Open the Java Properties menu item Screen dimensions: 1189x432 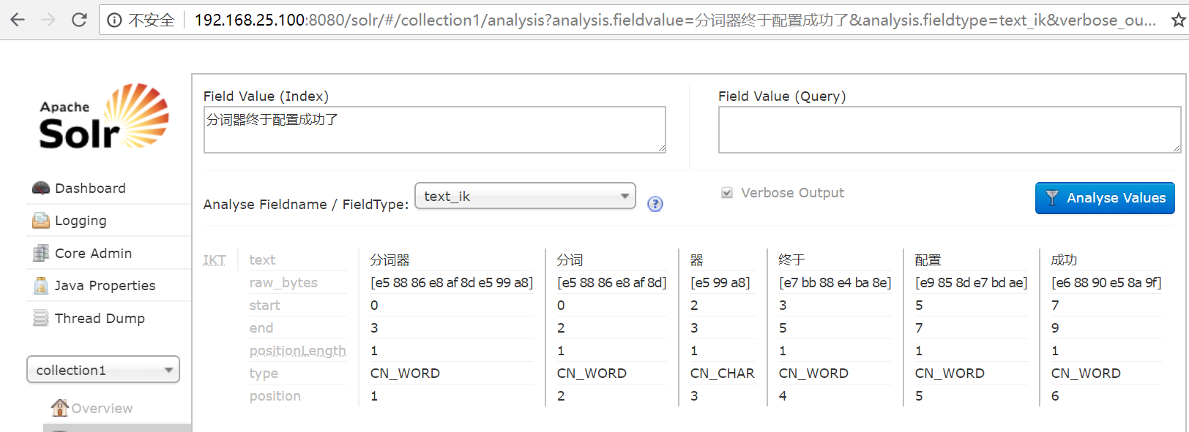click(x=105, y=286)
